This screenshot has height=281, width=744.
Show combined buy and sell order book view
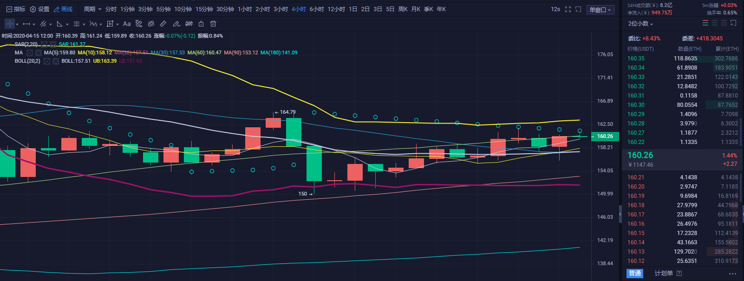click(705, 23)
